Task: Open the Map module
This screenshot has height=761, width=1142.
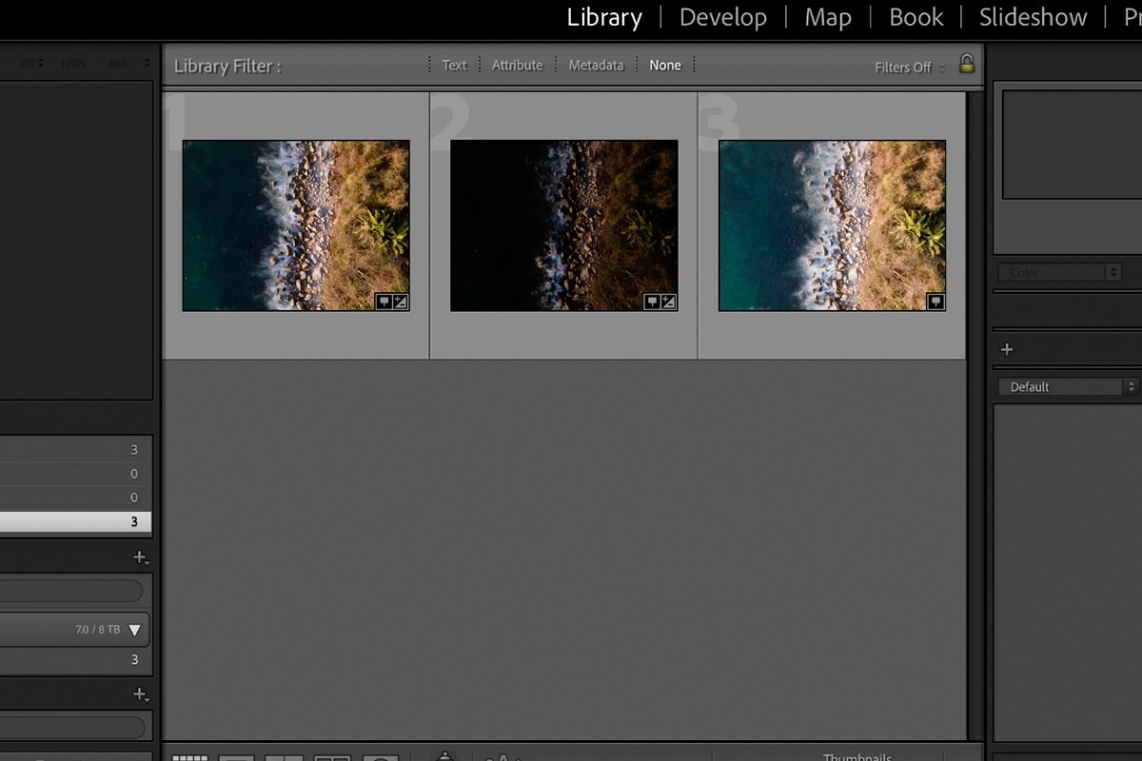Action: point(828,18)
